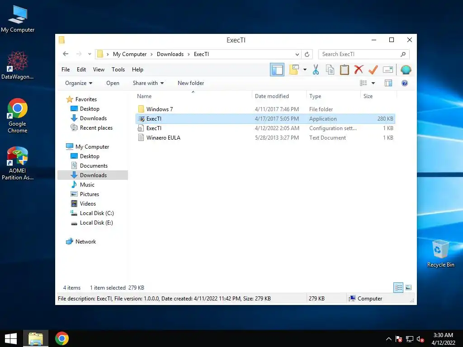This screenshot has width=463, height=347.
Task: Select the ExecTI configuration settings file
Action: pos(265,128)
